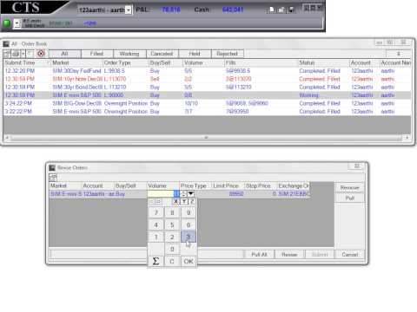
Task: Click the new document icon in CTS bar
Action: [272, 10]
